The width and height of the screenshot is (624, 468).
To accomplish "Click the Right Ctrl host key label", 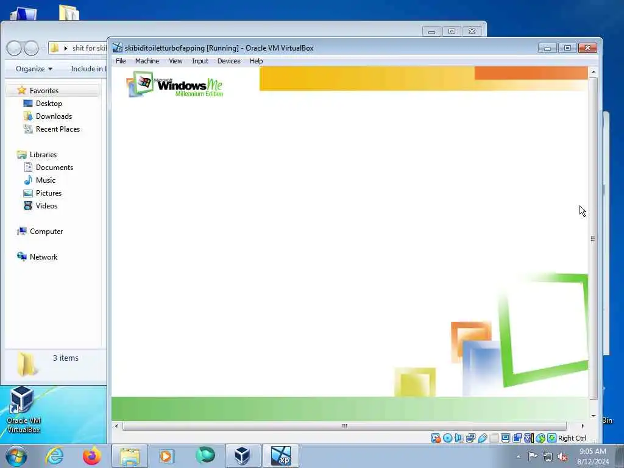I will [572, 438].
